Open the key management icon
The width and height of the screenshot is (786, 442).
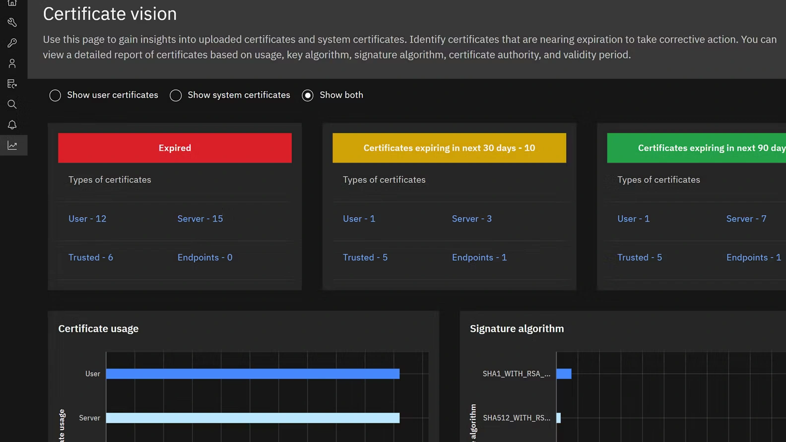pyautogui.click(x=12, y=43)
